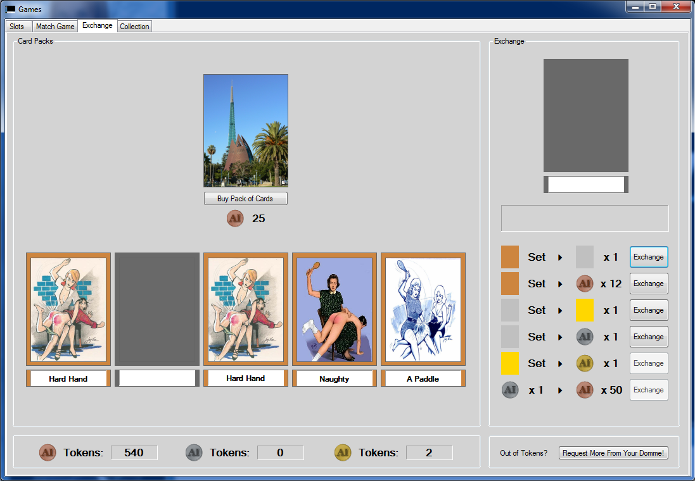
Task: Click empty description box in Exchange panel
Action: (585, 218)
